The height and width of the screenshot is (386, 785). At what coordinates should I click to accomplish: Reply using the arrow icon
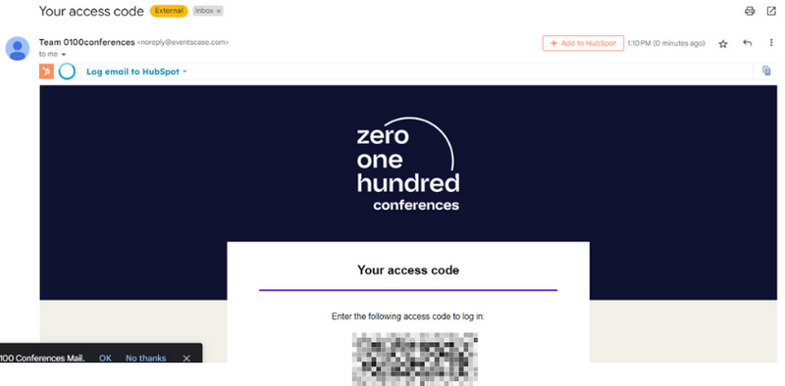pyautogui.click(x=748, y=43)
